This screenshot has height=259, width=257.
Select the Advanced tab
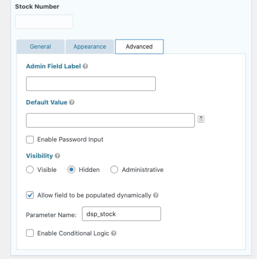[139, 47]
